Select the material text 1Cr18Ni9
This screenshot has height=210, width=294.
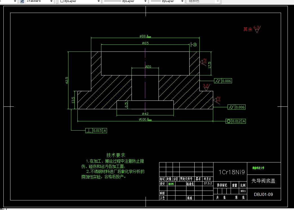coord(232,172)
